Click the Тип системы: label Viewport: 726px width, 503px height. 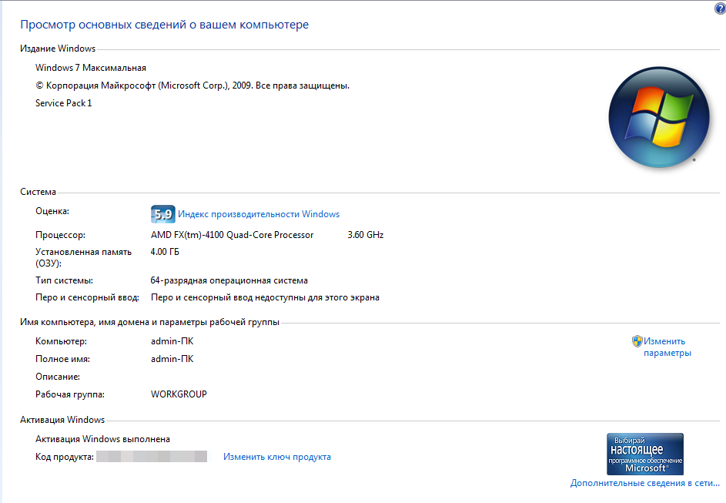[x=64, y=280]
